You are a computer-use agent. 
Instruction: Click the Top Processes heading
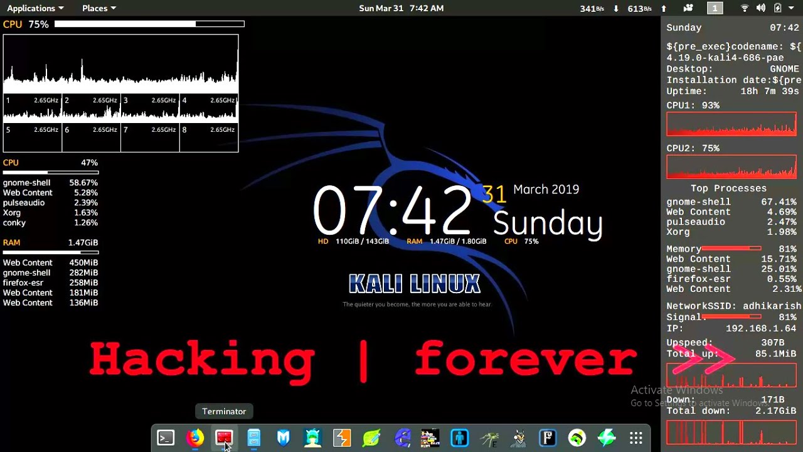(x=728, y=188)
